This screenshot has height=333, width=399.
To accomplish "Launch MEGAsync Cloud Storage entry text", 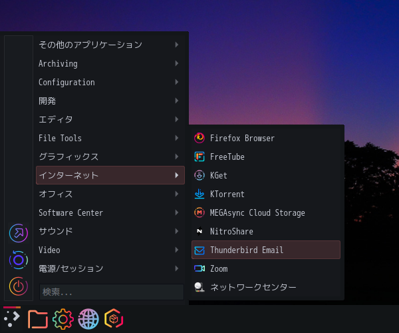I will pyautogui.click(x=257, y=212).
